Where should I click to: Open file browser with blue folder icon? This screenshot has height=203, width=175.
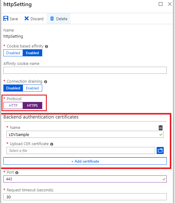(160, 150)
